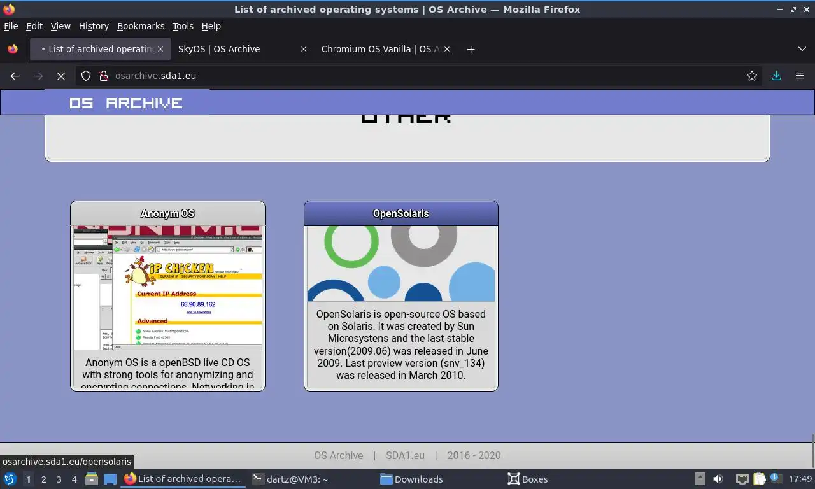Image resolution: width=815 pixels, height=489 pixels.
Task: Launch the file manager panel icon
Action: point(91,479)
